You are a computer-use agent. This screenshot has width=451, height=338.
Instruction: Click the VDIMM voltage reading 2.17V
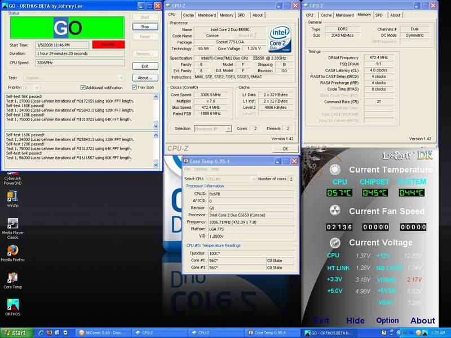(x=414, y=279)
